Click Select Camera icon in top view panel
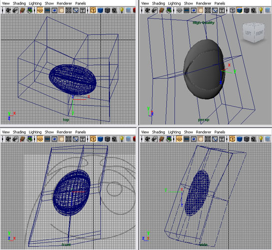 tap(8, 10)
